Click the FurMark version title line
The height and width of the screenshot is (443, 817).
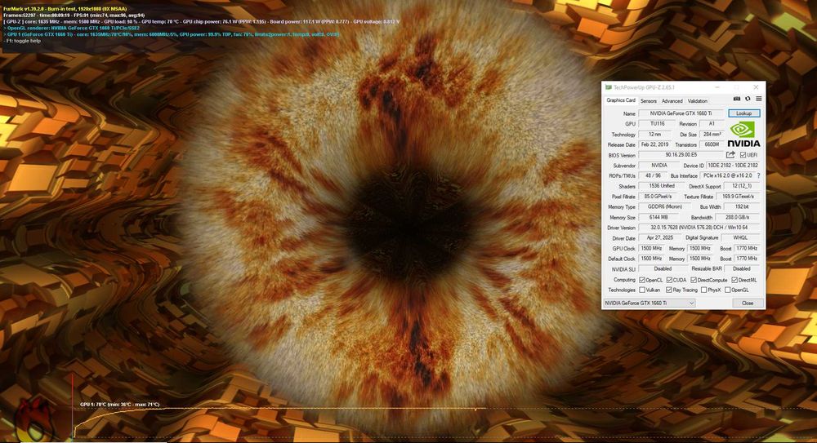coord(65,9)
